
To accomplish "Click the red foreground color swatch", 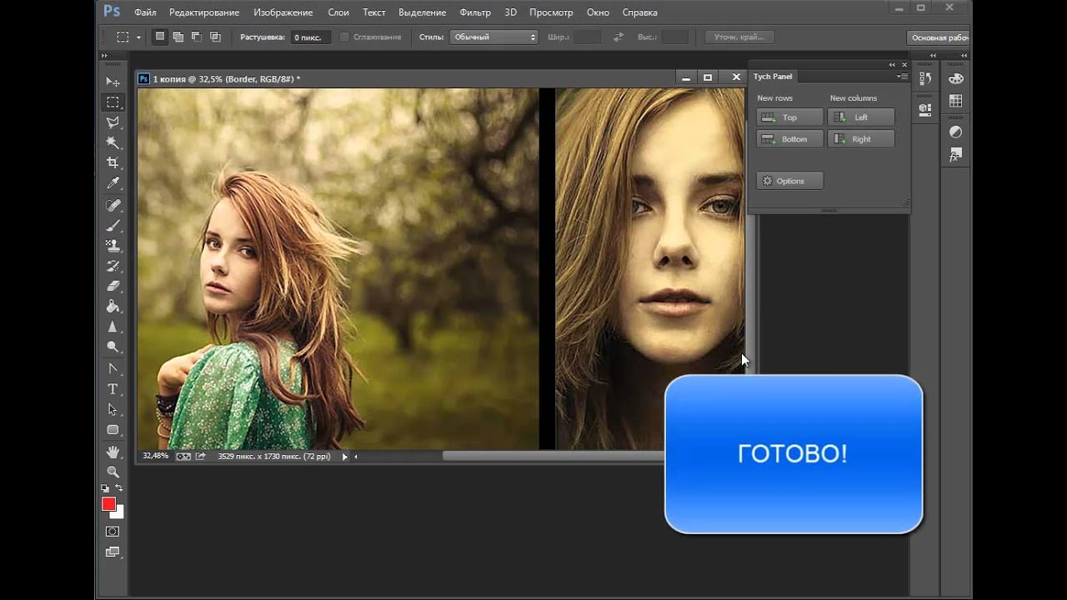I will point(108,504).
